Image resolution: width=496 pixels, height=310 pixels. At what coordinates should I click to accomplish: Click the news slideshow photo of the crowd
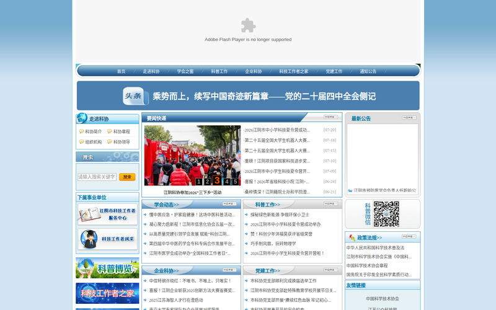coord(192,156)
